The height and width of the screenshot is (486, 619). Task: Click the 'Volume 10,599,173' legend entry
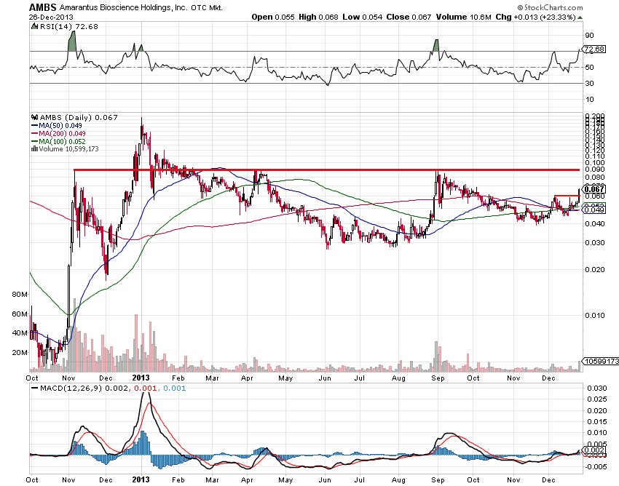(x=68, y=149)
